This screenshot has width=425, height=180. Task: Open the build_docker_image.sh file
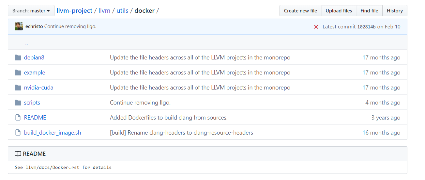(53, 133)
